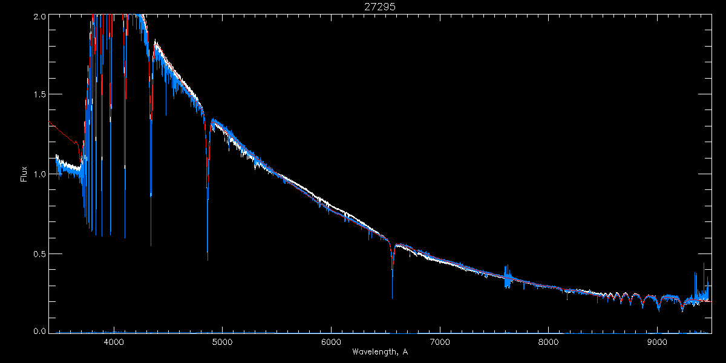726x363 pixels.
Task: Click the 7000 wavelength tick label
Action: click(440, 342)
